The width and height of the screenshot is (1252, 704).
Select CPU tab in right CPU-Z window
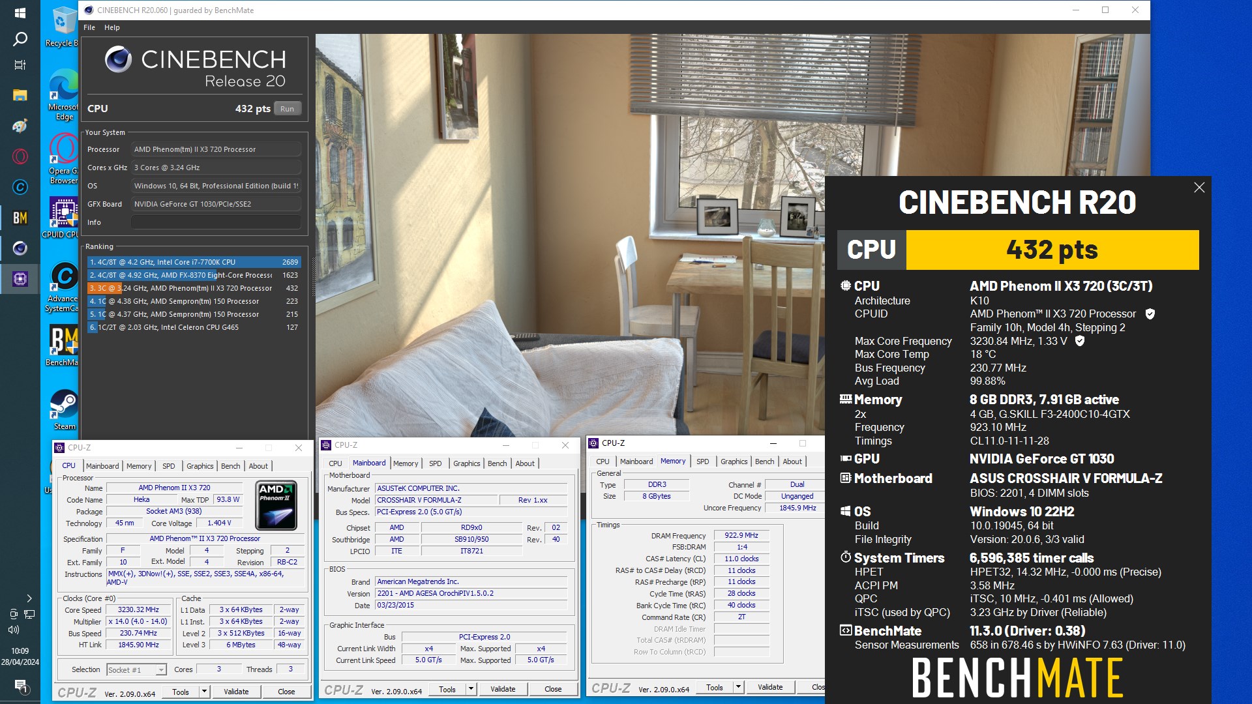point(603,462)
